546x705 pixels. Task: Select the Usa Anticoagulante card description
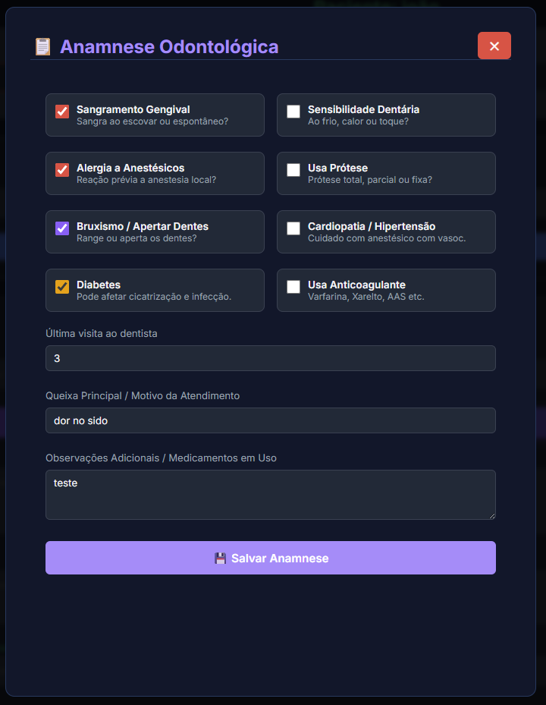point(366,297)
